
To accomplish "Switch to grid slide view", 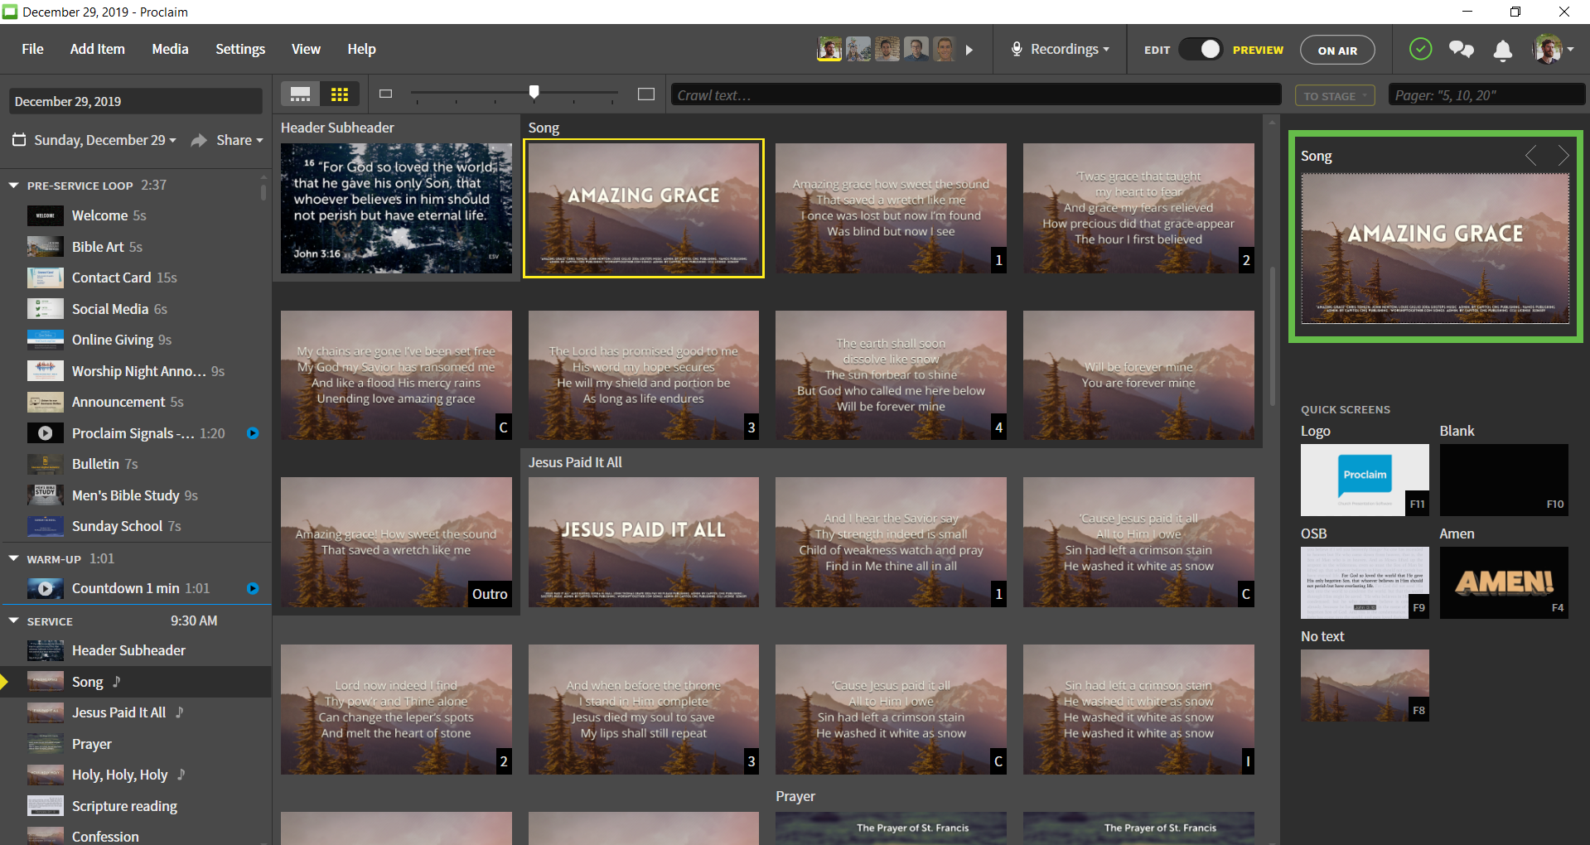I will click(340, 94).
